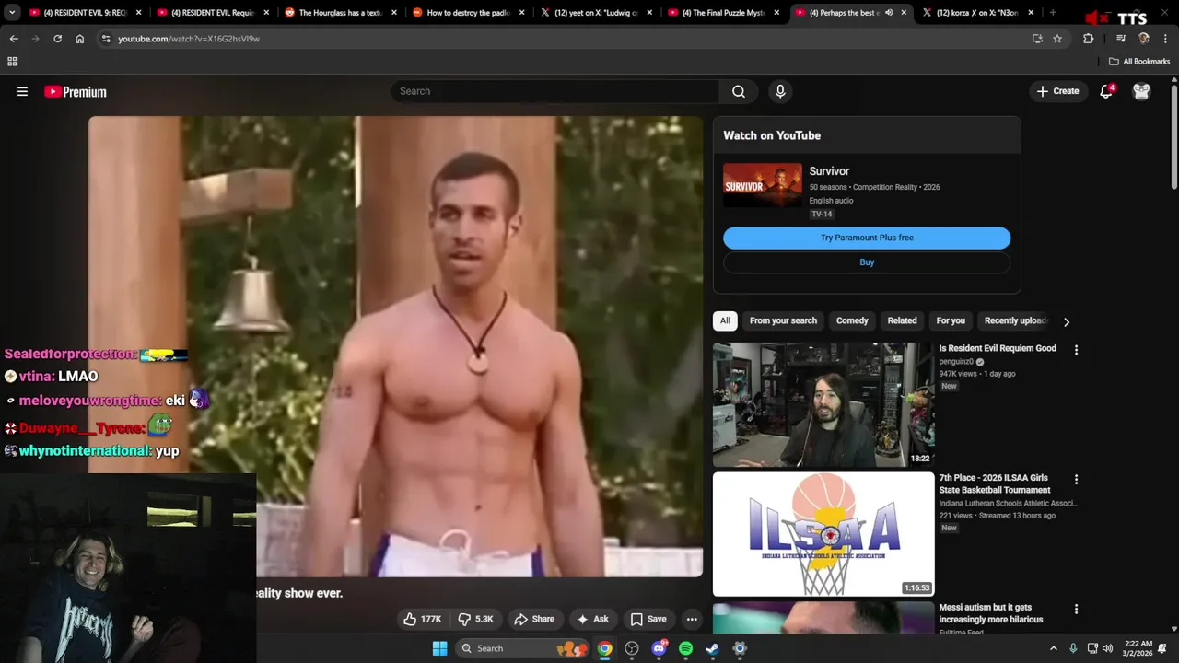1179x663 pixels.
Task: Open YouTube notifications bell
Action: [1106, 91]
